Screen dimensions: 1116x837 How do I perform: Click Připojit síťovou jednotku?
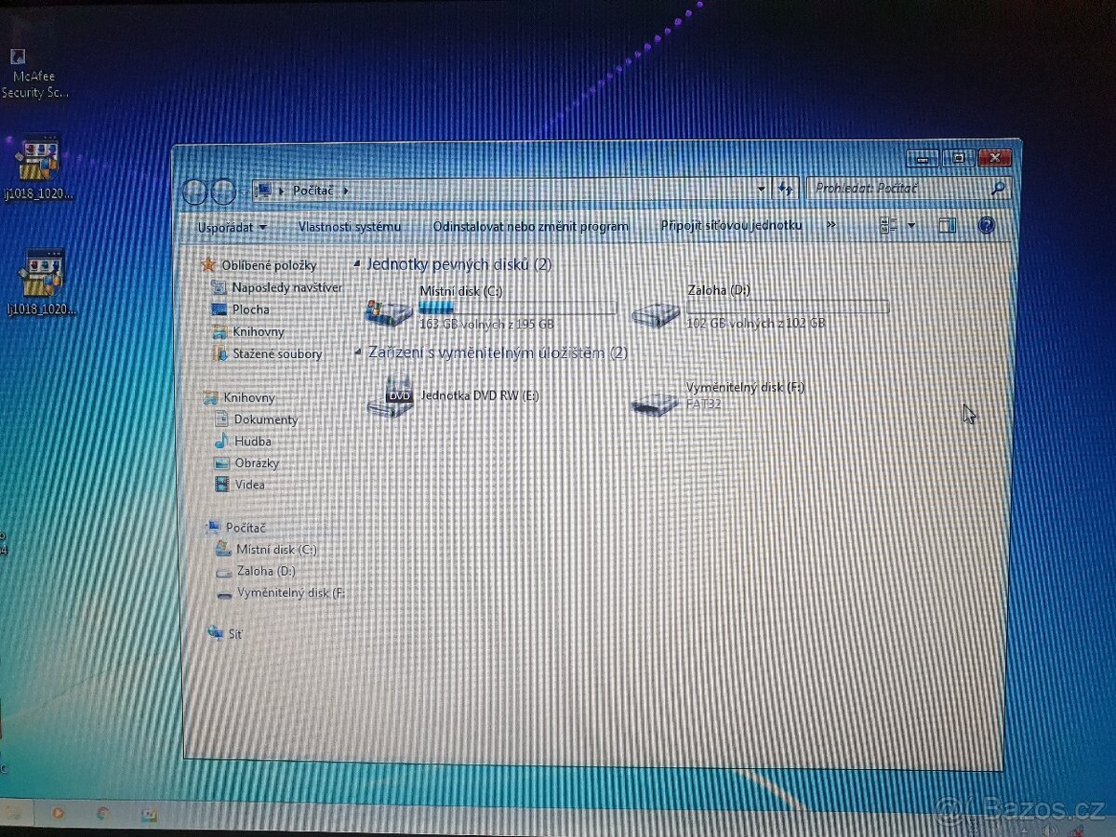(731, 224)
